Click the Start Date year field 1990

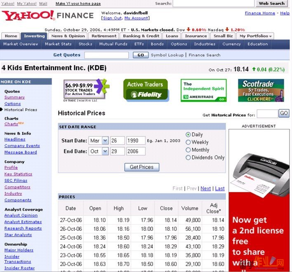point(136,141)
